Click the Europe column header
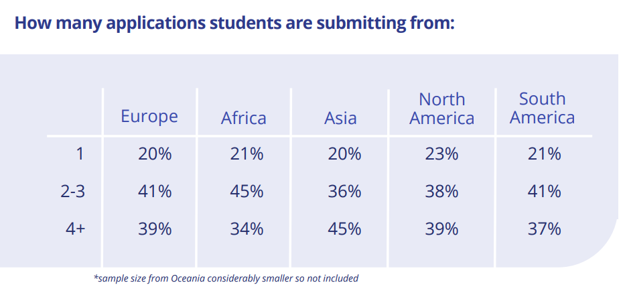Screen dimensions: 625x291 [x=149, y=117]
